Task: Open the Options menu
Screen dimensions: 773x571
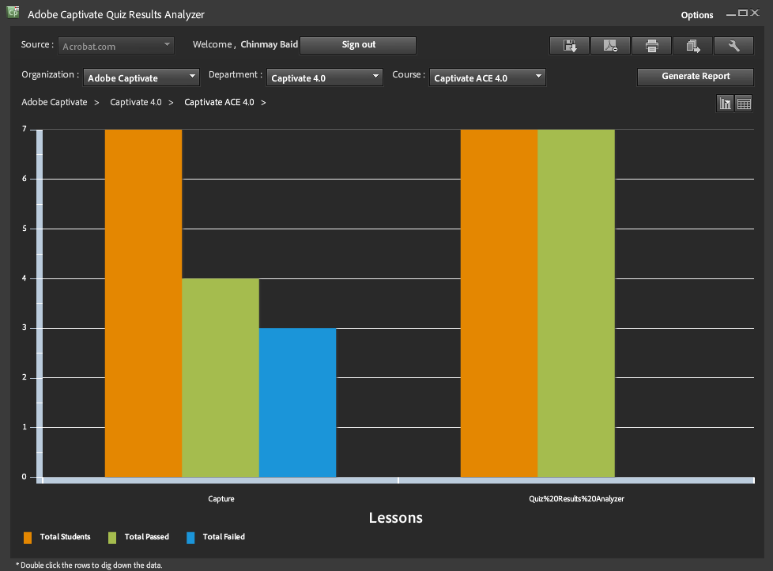Action: tap(696, 15)
